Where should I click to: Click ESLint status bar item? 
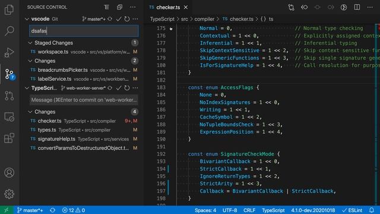tap(352, 210)
